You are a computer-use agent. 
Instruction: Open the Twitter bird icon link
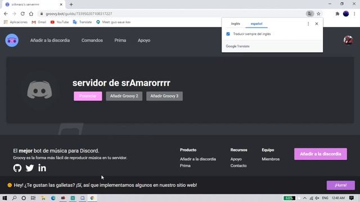point(30,168)
